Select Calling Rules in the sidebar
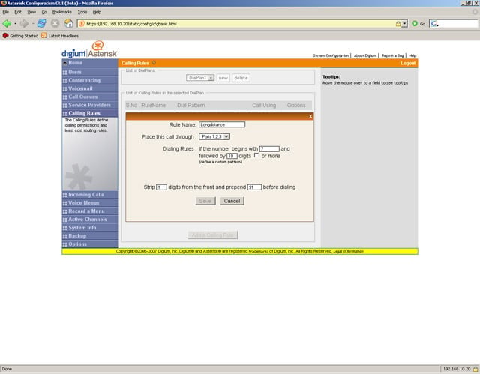The height and width of the screenshot is (374, 480). pyautogui.click(x=90, y=113)
